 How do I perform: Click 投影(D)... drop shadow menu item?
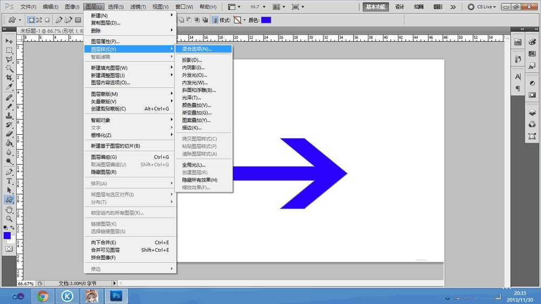192,60
